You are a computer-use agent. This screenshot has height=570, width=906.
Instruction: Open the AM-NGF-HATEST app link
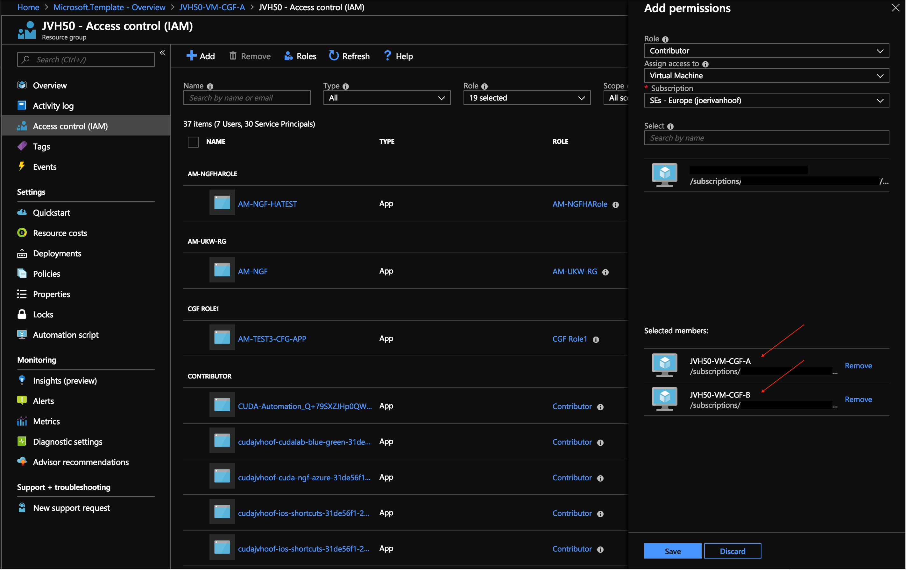(267, 204)
